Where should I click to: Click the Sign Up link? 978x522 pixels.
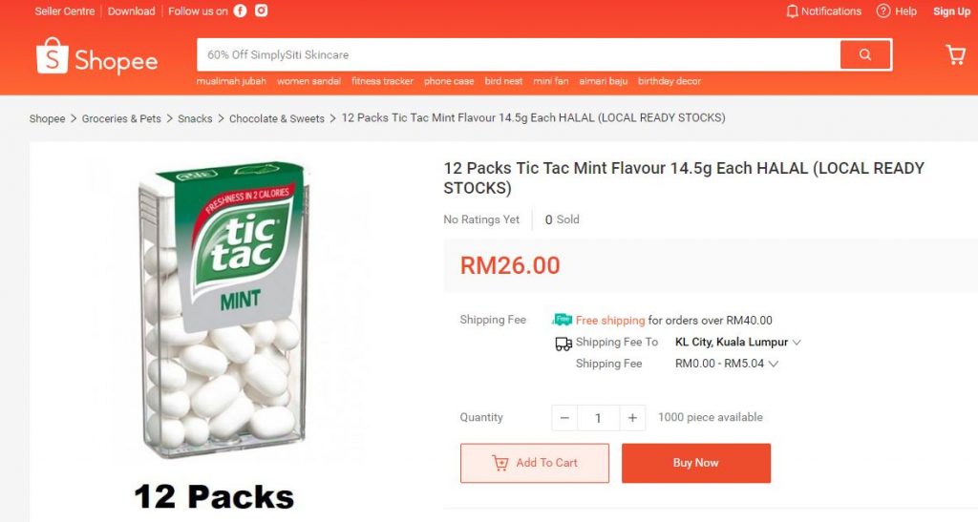coord(951,11)
